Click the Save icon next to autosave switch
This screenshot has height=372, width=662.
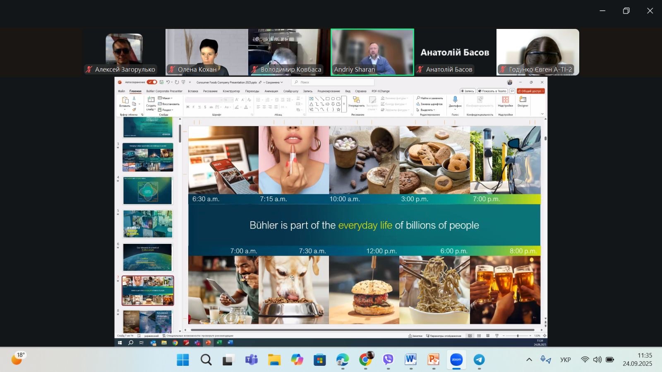pos(161,82)
